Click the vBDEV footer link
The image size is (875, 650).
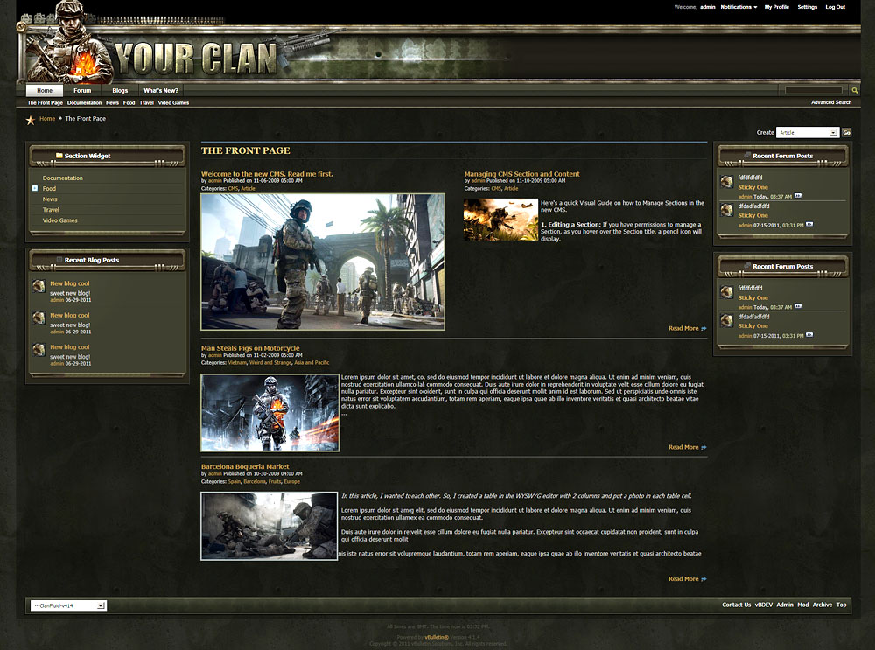click(x=763, y=605)
